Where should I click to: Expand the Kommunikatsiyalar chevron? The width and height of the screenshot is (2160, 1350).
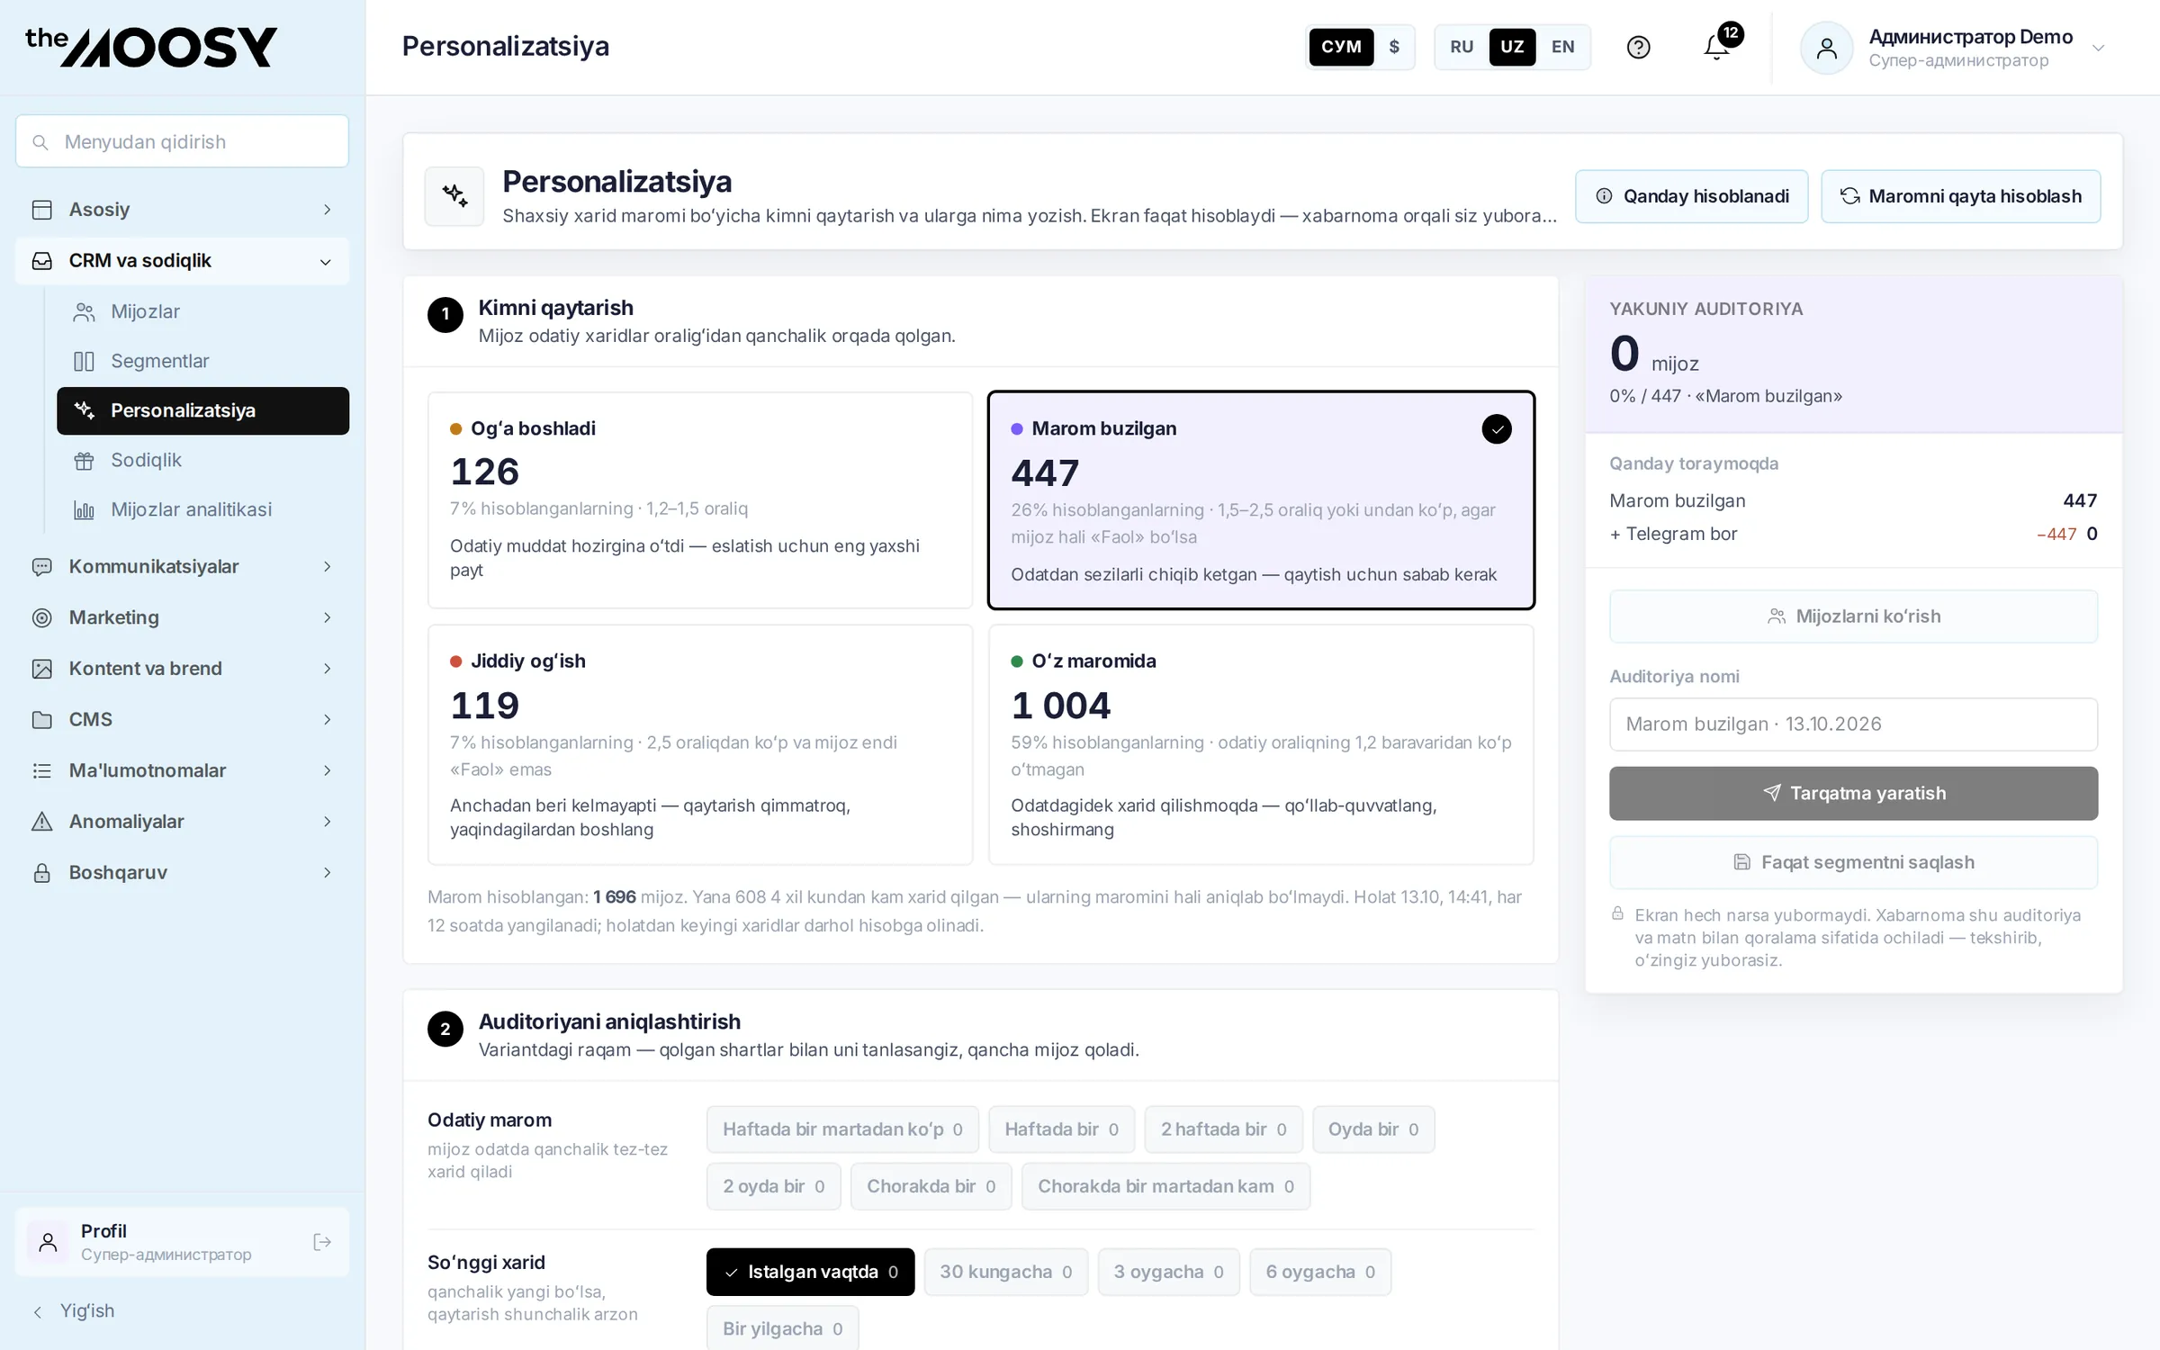[327, 567]
